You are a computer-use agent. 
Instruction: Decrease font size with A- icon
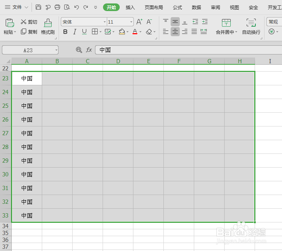(x=149, y=22)
